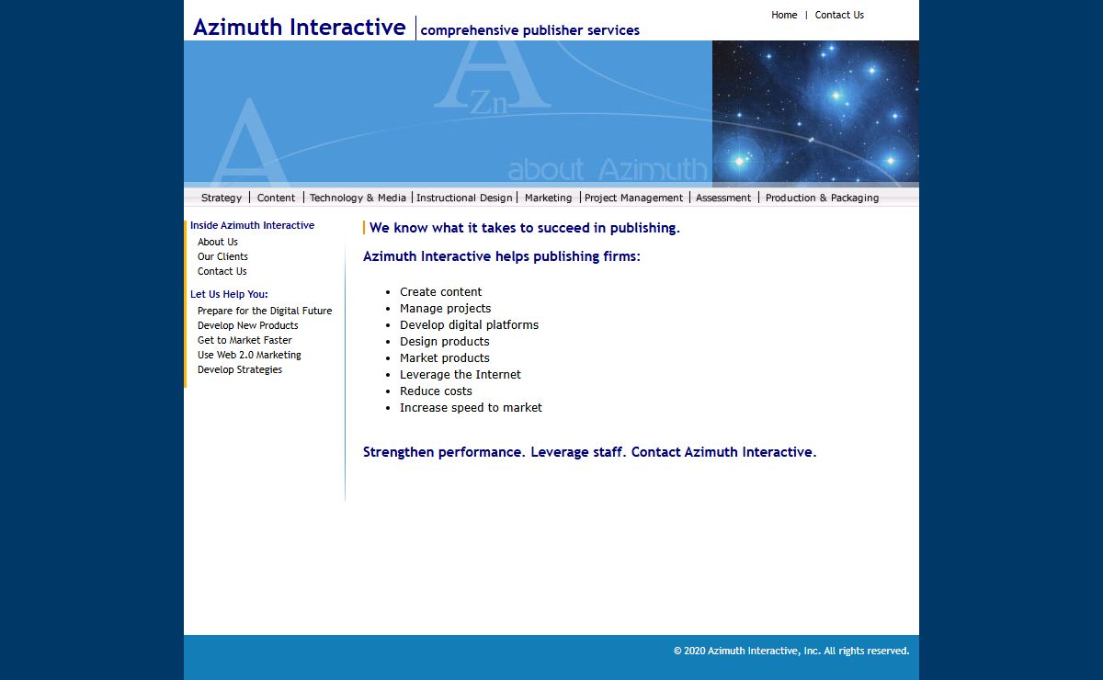The height and width of the screenshot is (680, 1103).
Task: Click the top-right Contact Us header link
Action: pos(839,15)
